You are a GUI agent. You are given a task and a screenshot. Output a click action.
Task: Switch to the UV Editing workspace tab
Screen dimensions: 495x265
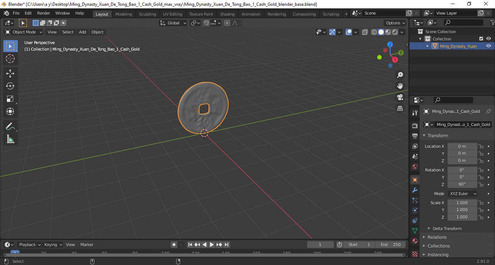pyautogui.click(x=173, y=14)
